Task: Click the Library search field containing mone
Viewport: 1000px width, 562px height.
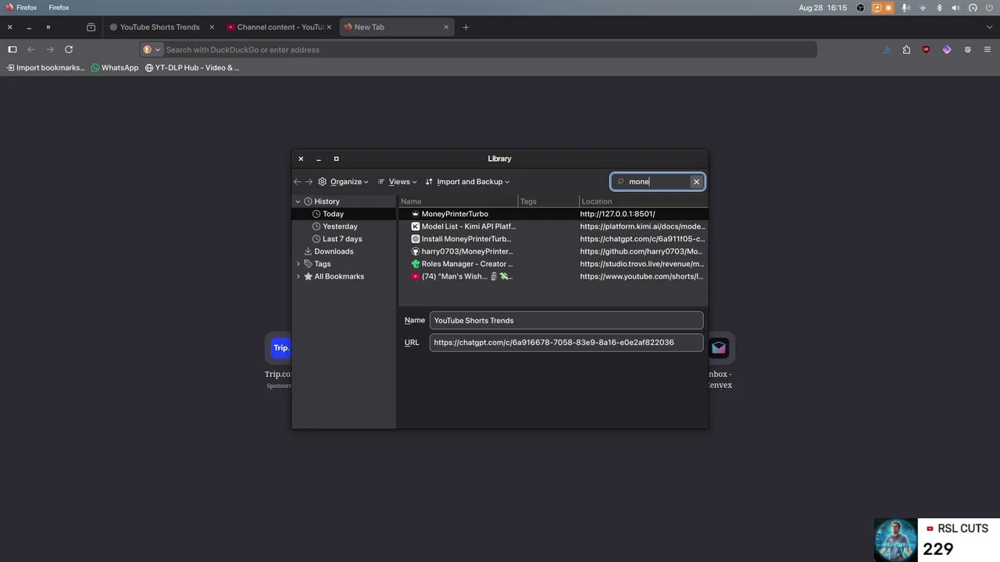Action: 658,182
